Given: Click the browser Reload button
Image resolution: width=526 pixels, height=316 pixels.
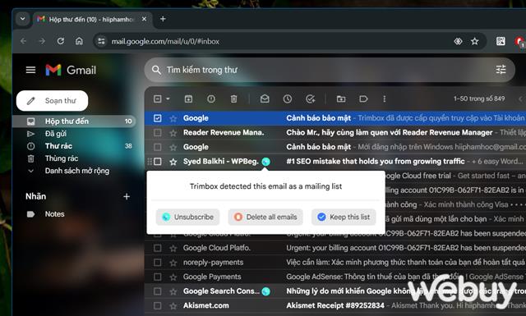Looking at the screenshot, I should click(x=60, y=41).
